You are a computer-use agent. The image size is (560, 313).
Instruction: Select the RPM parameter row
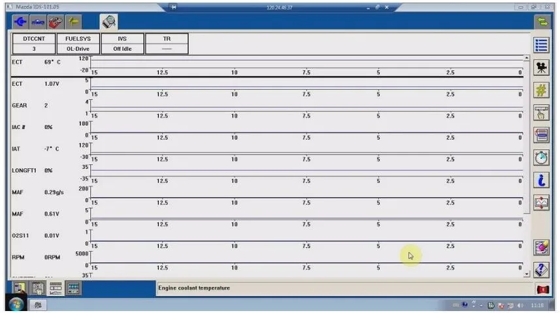pos(267,261)
